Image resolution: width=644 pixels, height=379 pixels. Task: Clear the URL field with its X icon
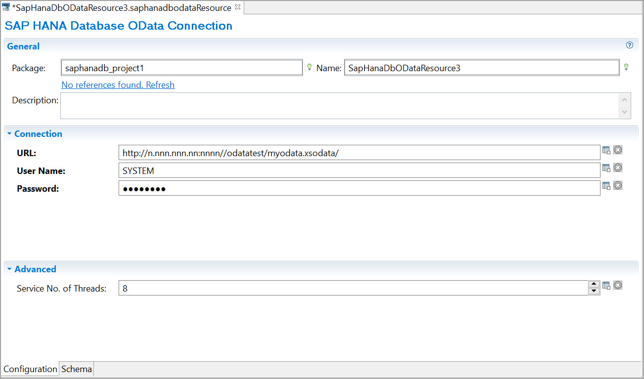coord(617,150)
